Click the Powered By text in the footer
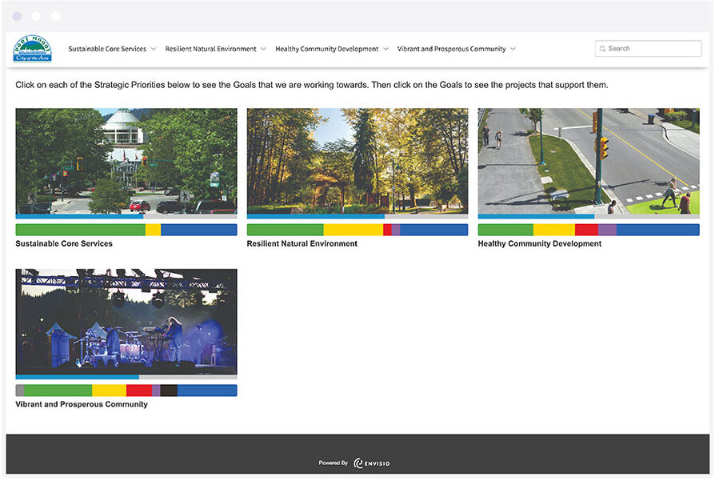Image resolution: width=715 pixels, height=481 pixels. tap(334, 463)
